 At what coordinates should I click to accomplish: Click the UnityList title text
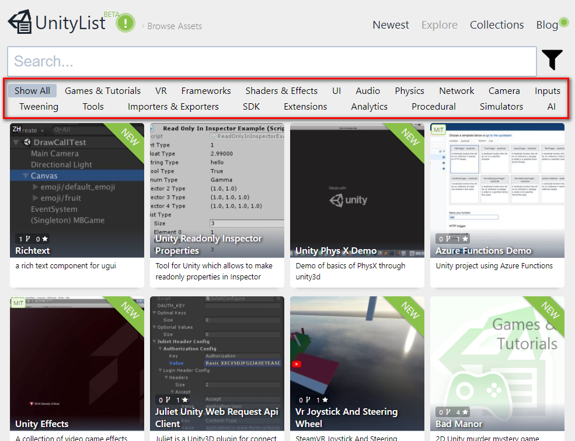tap(71, 23)
